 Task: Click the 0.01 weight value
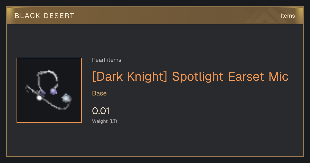101,111
